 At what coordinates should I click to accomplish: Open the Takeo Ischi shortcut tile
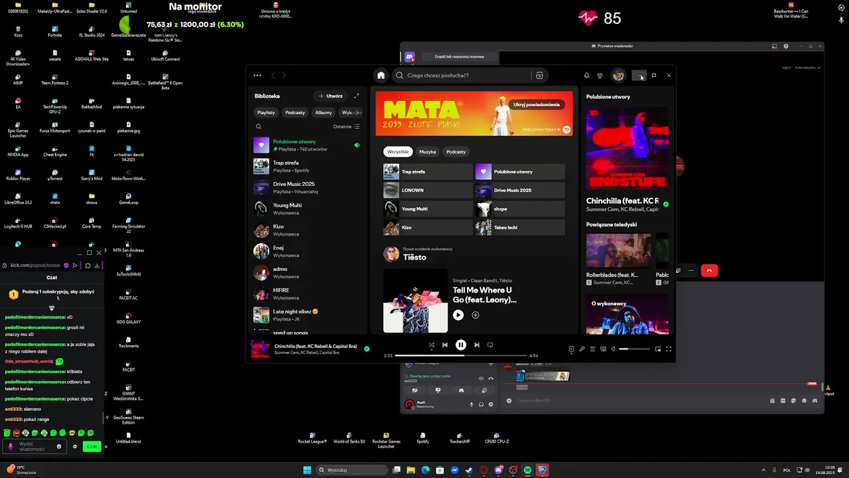click(520, 227)
